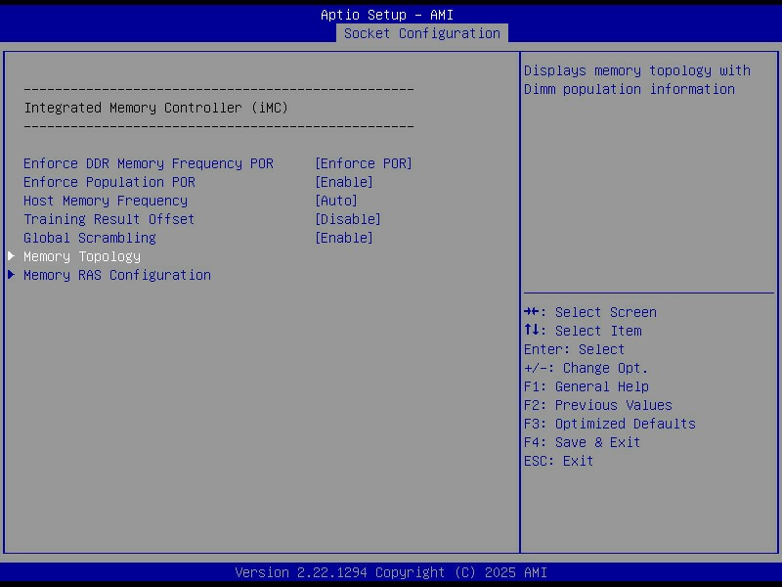
Task: Click the triangle arrow beside Memory RAS Configuration
Action: (x=12, y=275)
